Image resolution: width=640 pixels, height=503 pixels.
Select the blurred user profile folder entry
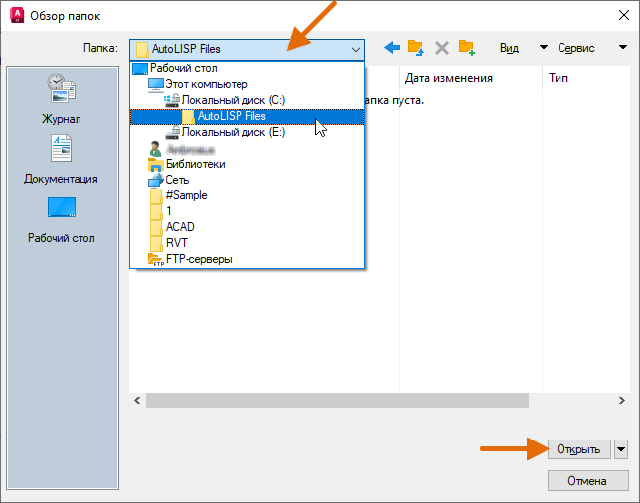[x=246, y=149]
